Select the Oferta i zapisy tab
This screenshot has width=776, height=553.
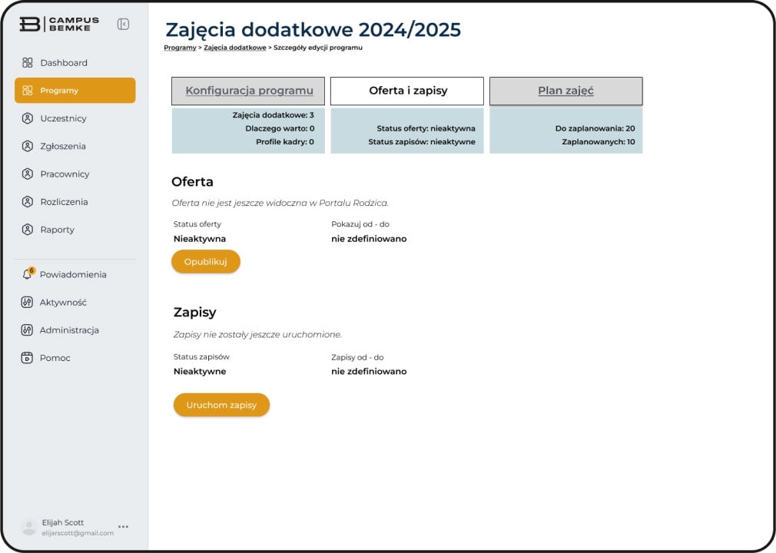407,91
